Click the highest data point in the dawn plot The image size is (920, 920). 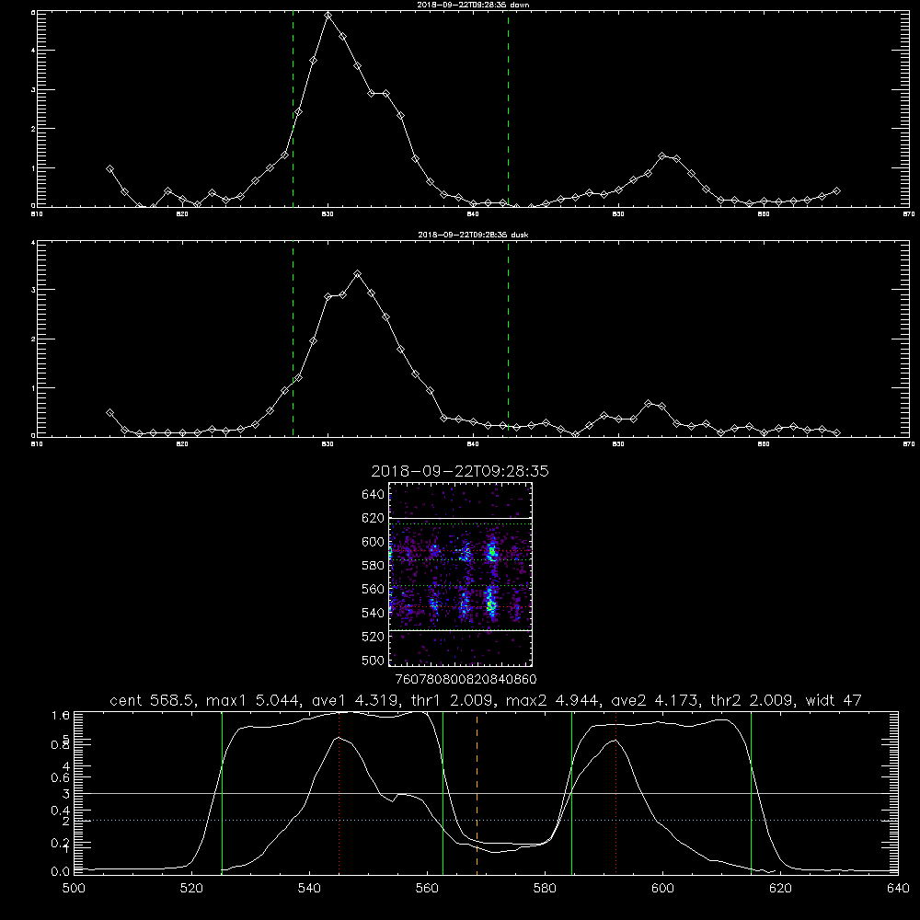[x=328, y=16]
